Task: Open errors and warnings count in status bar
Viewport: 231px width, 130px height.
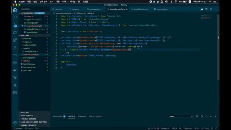Action: [29, 129]
